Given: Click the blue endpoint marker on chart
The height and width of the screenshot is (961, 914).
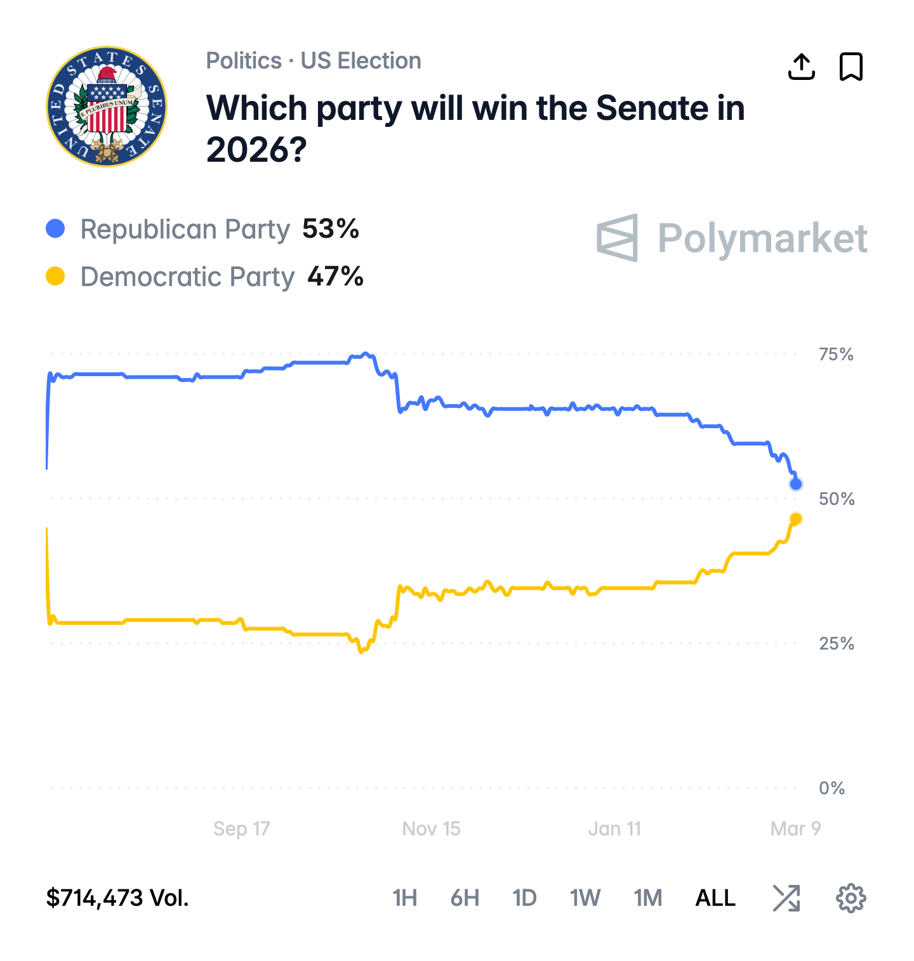Looking at the screenshot, I should (795, 484).
